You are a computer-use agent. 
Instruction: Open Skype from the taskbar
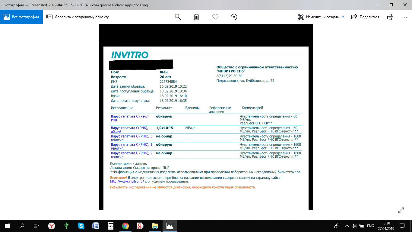click(x=81, y=226)
